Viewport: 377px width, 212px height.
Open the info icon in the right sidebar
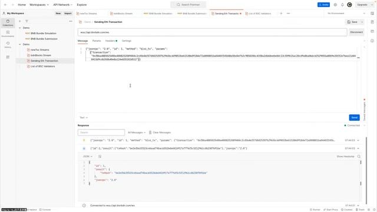[372, 41]
